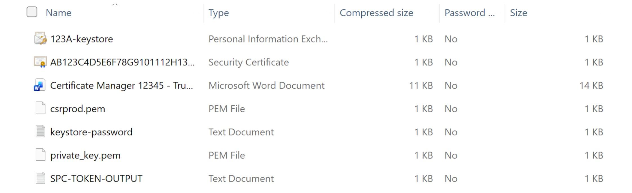Select the private_key.pem file name
The height and width of the screenshot is (193, 632).
(85, 155)
